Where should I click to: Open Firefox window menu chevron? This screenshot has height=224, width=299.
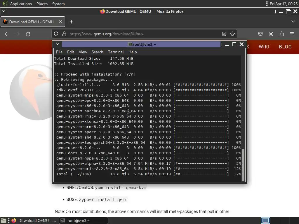[4, 11]
